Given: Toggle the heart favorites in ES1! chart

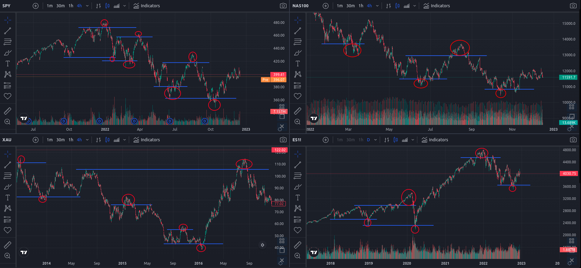Looking at the screenshot, I should [298, 230].
